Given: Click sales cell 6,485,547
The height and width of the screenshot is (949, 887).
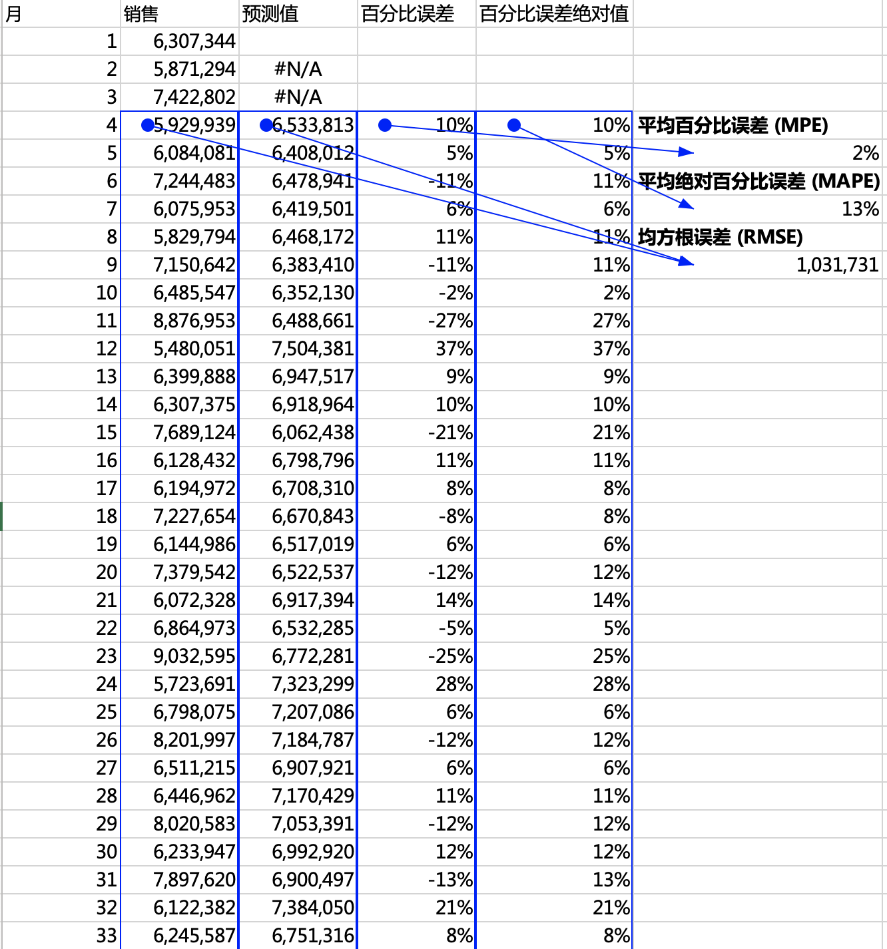Looking at the screenshot, I should point(179,293).
